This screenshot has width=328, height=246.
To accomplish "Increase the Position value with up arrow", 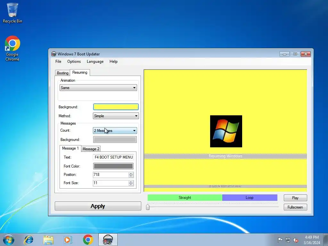I will [x=131, y=173].
